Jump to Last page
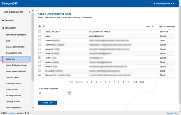 [142, 82]
